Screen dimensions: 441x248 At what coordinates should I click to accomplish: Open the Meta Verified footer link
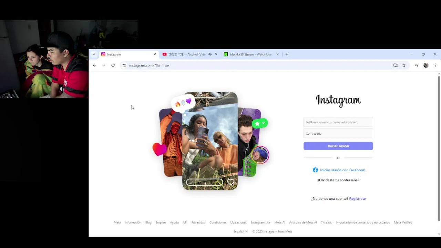403,223
